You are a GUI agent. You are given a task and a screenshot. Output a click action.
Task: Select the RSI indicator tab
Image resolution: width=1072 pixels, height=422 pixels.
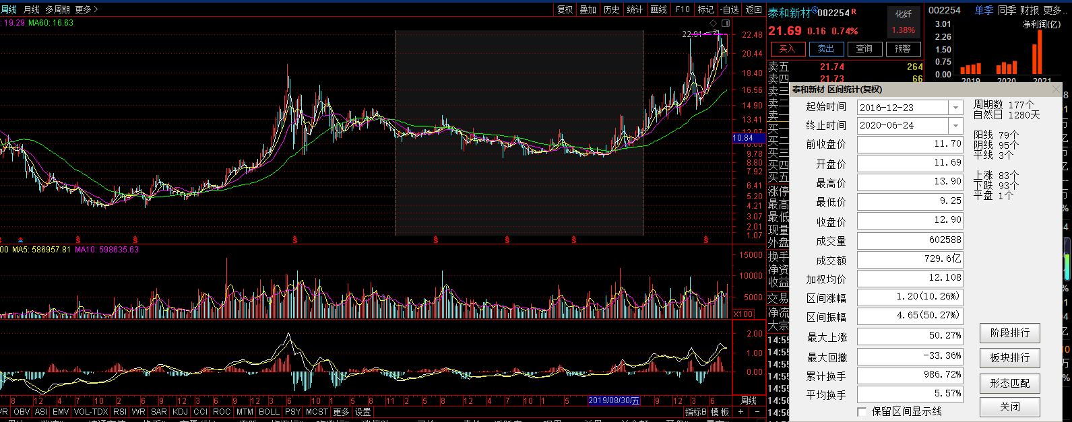120,412
